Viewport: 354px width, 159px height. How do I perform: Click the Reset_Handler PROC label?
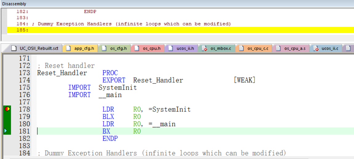[62, 73]
